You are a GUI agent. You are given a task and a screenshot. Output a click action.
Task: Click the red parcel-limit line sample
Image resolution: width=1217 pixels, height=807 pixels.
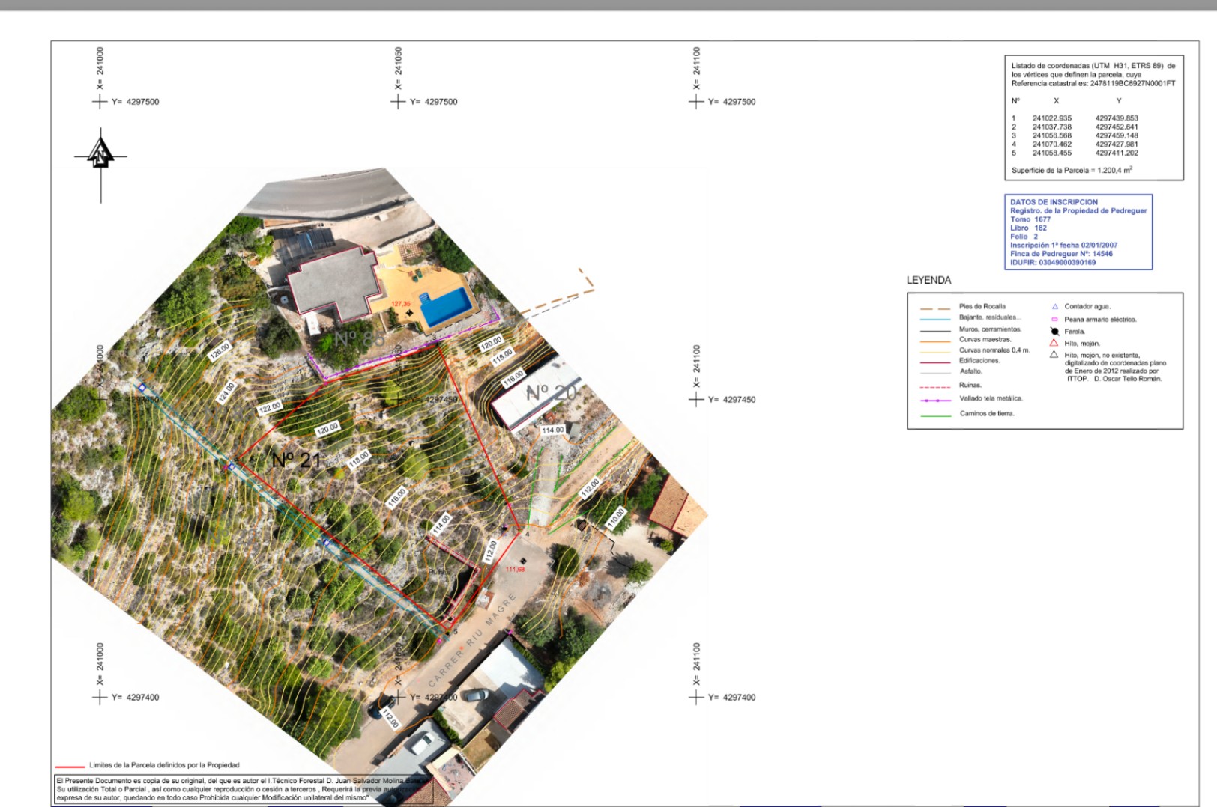(x=70, y=767)
